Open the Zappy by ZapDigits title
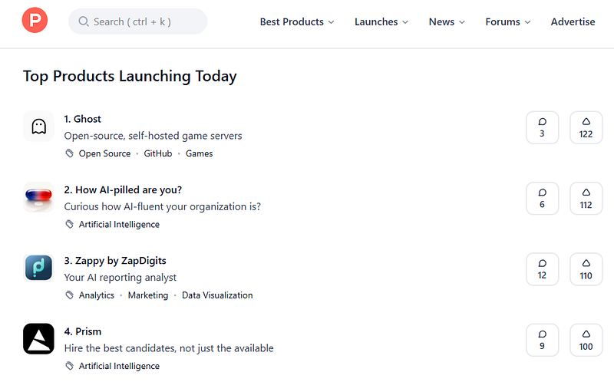Screen dimensions: 614x382 (x=115, y=261)
